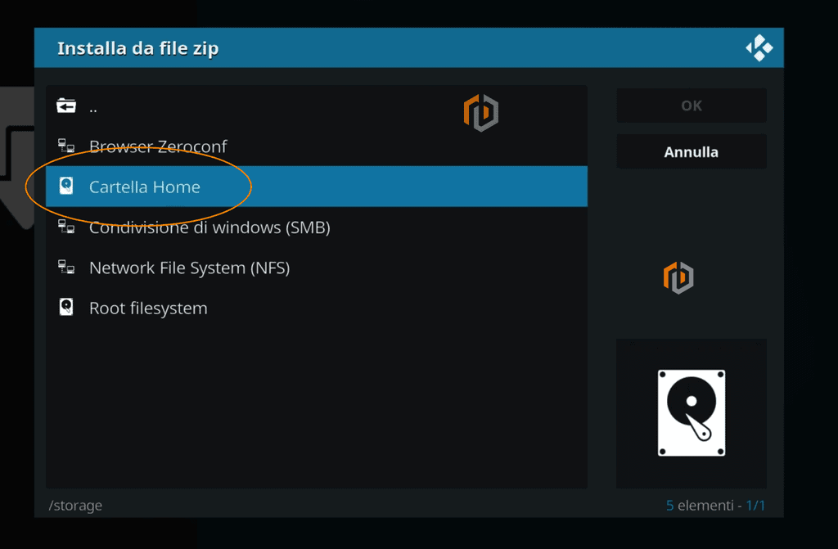The image size is (838, 549).
Task: Click the Kodi logo in title bar
Action: click(759, 48)
